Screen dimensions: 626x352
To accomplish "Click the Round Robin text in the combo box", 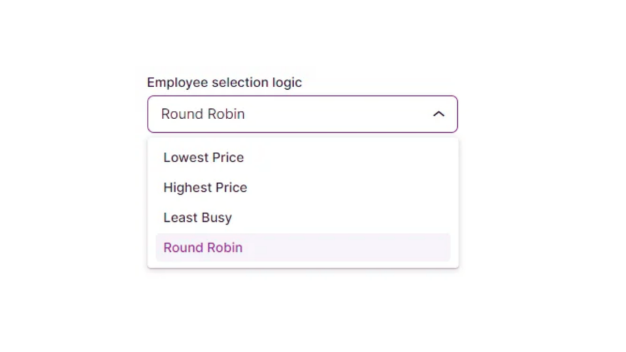I will [x=203, y=114].
